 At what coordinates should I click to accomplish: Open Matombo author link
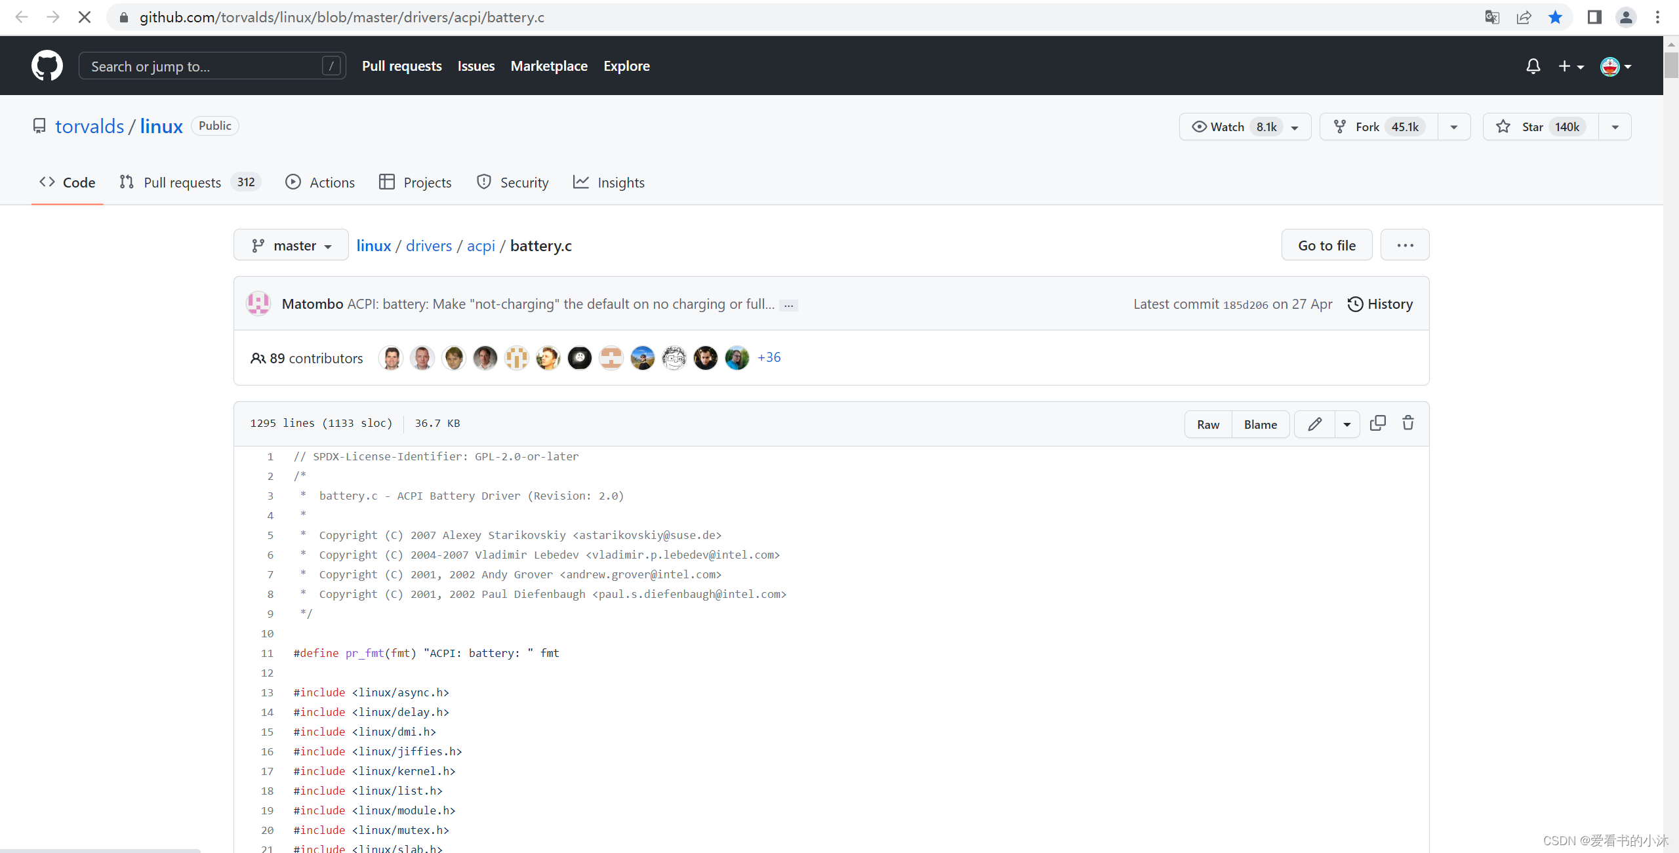point(312,304)
